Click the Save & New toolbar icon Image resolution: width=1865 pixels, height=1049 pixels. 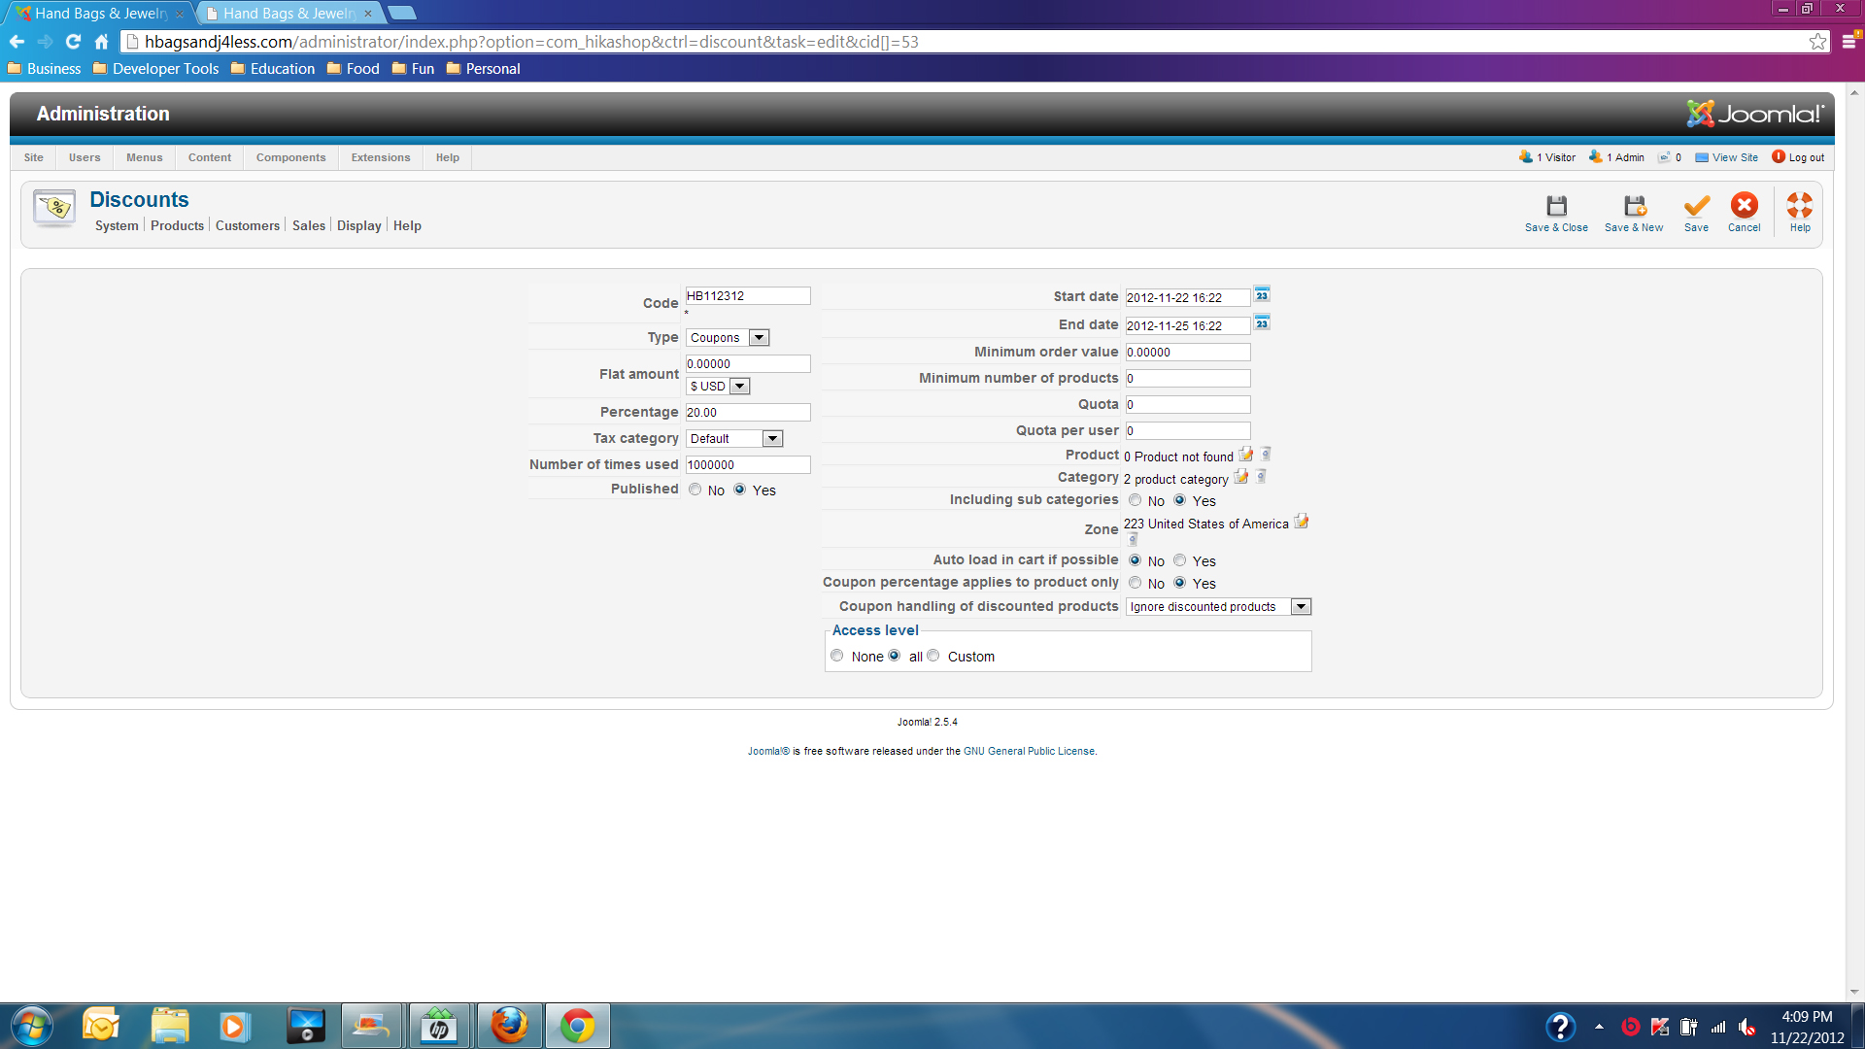(1634, 206)
